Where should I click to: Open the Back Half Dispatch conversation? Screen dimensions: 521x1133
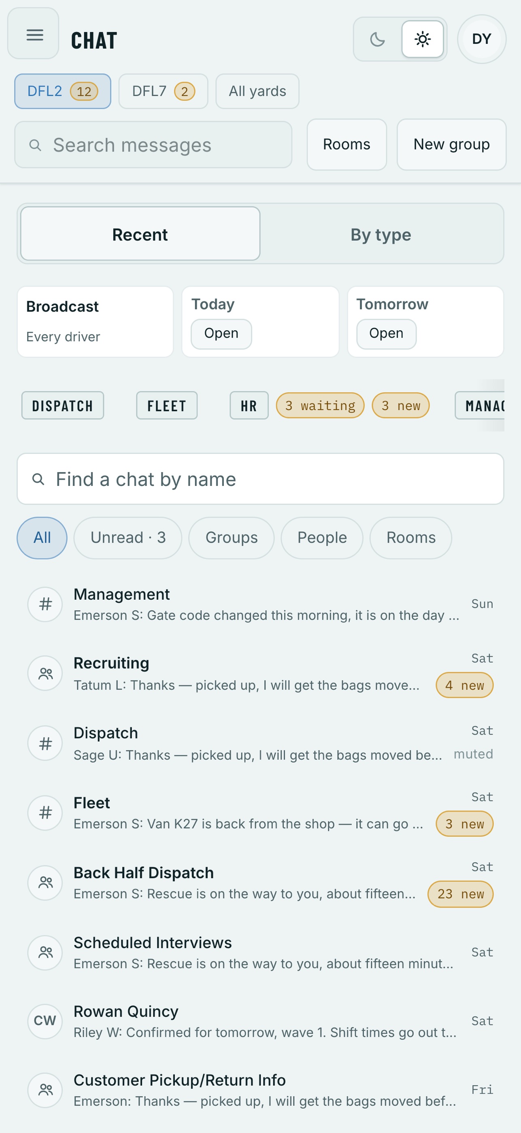point(261,883)
